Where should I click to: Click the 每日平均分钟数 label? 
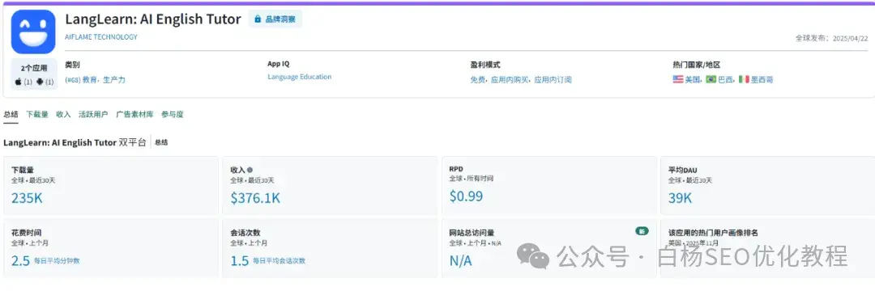[57, 260]
